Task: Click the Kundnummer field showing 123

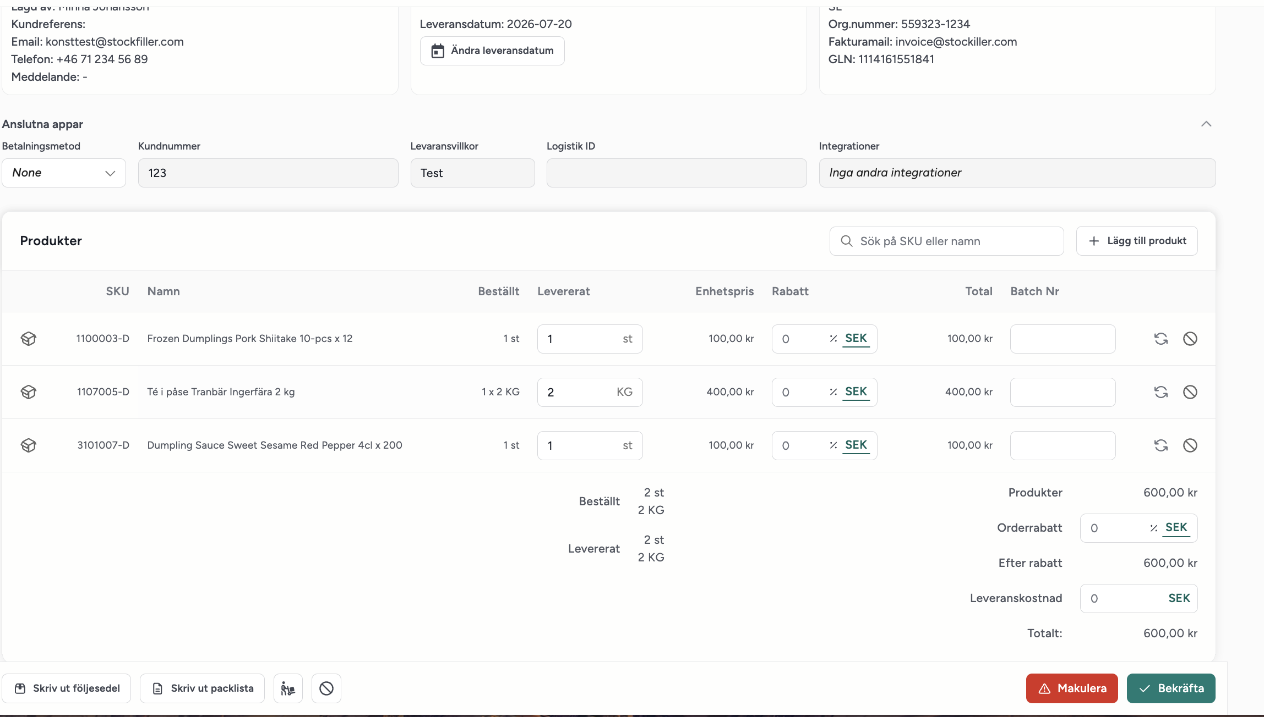Action: (x=268, y=173)
